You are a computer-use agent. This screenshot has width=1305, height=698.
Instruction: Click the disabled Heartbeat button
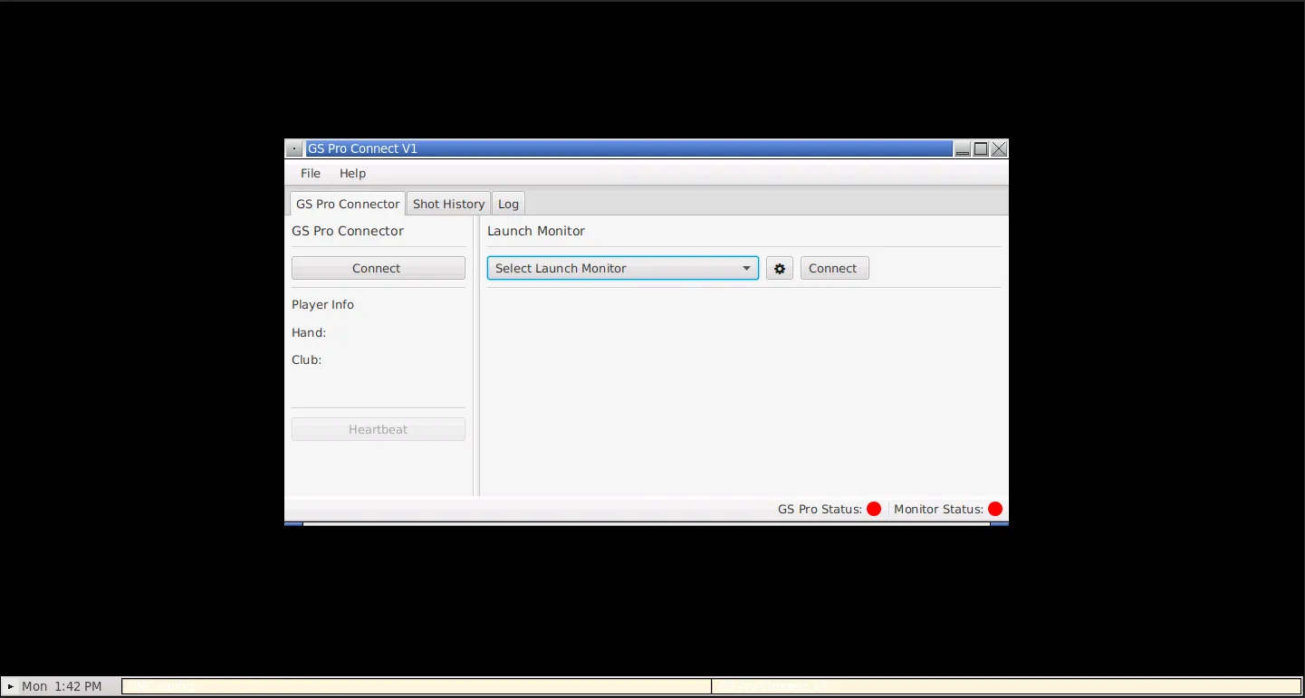378,428
